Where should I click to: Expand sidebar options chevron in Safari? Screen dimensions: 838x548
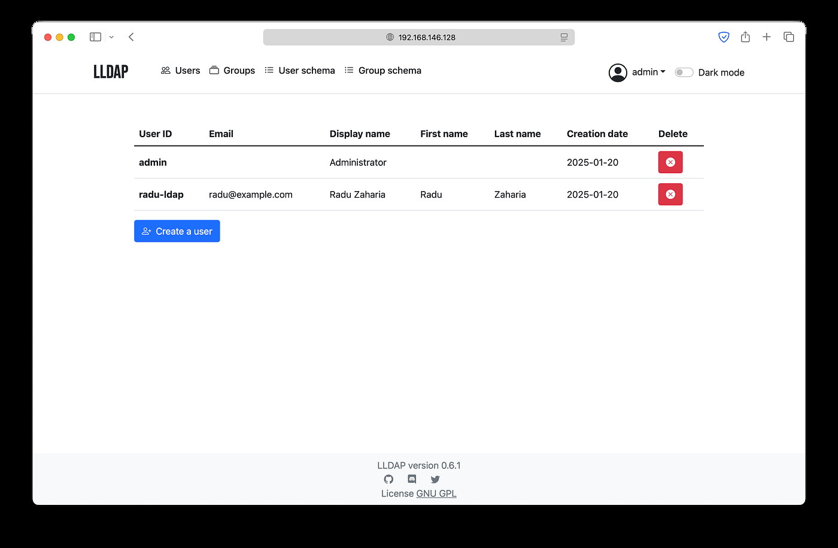(111, 37)
